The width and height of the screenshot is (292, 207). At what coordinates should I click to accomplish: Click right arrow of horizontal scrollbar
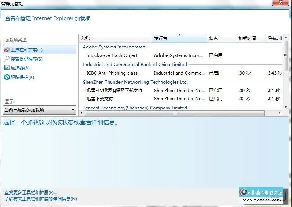click(x=279, y=113)
